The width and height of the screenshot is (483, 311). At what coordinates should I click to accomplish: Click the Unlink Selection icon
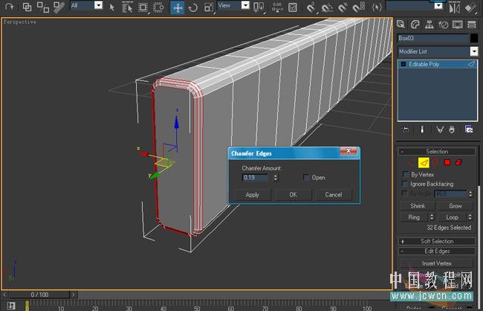(x=43, y=7)
